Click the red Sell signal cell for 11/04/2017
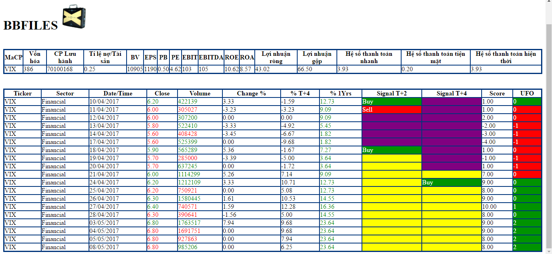552x254 pixels. (391, 110)
